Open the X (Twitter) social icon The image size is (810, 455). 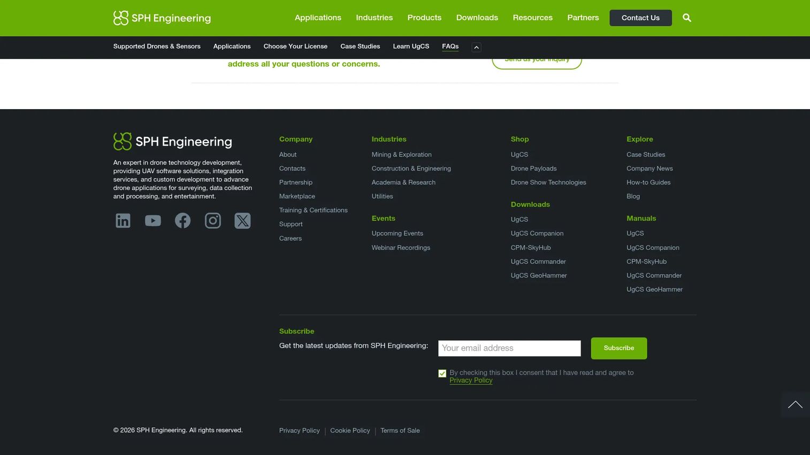pos(242,221)
